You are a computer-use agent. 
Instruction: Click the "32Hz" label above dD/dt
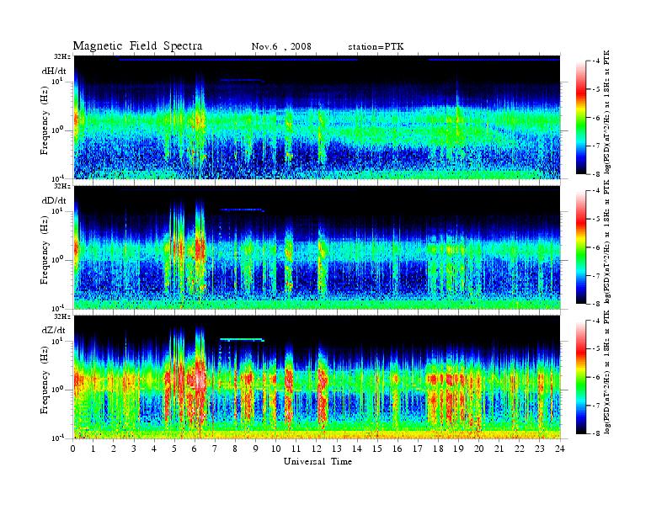click(62, 186)
